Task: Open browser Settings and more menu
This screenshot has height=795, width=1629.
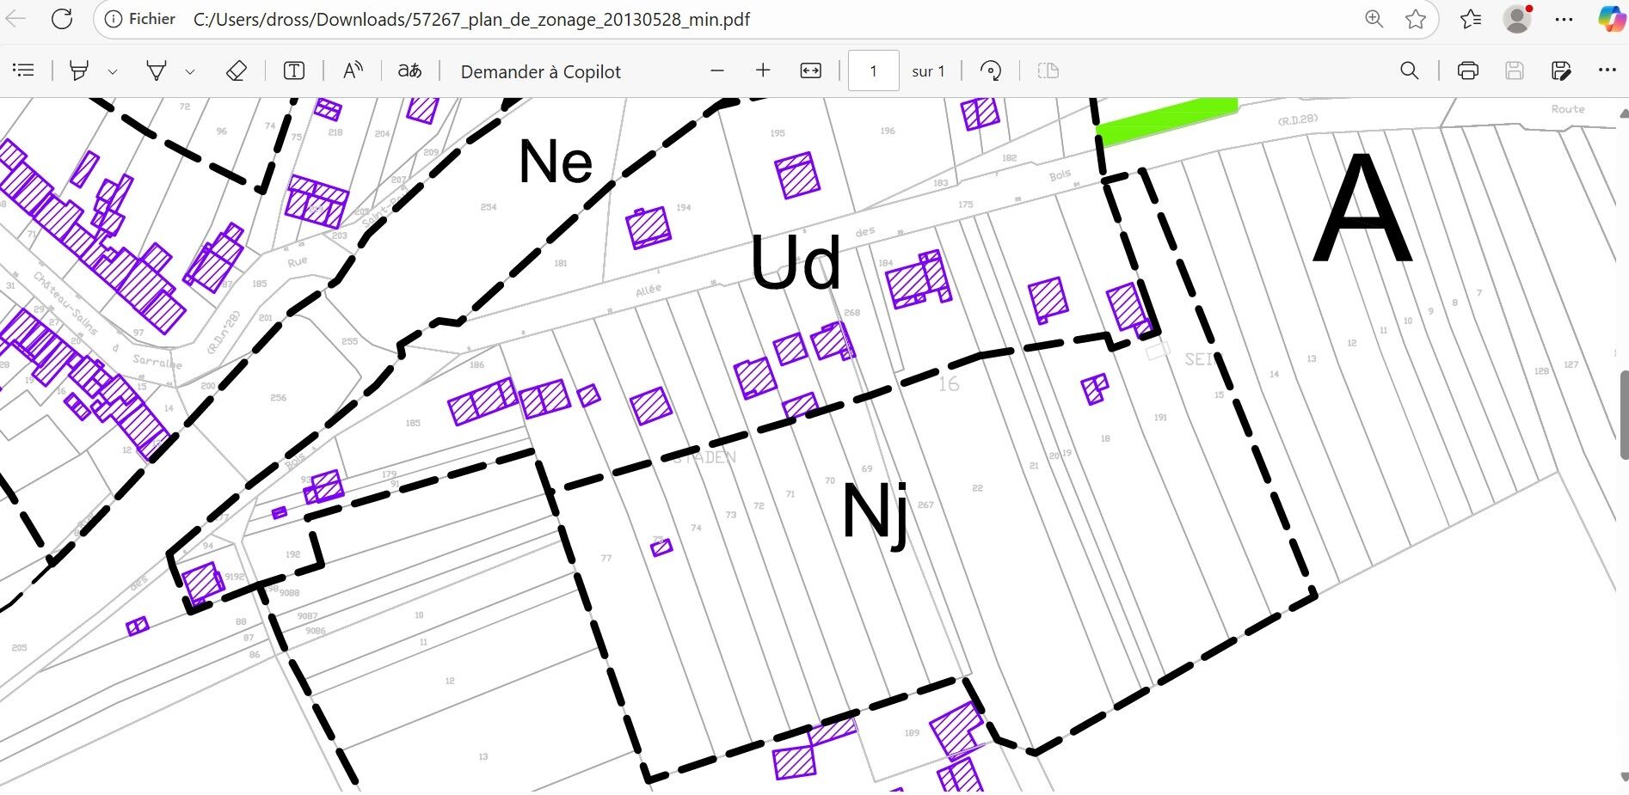Action: point(1564,19)
